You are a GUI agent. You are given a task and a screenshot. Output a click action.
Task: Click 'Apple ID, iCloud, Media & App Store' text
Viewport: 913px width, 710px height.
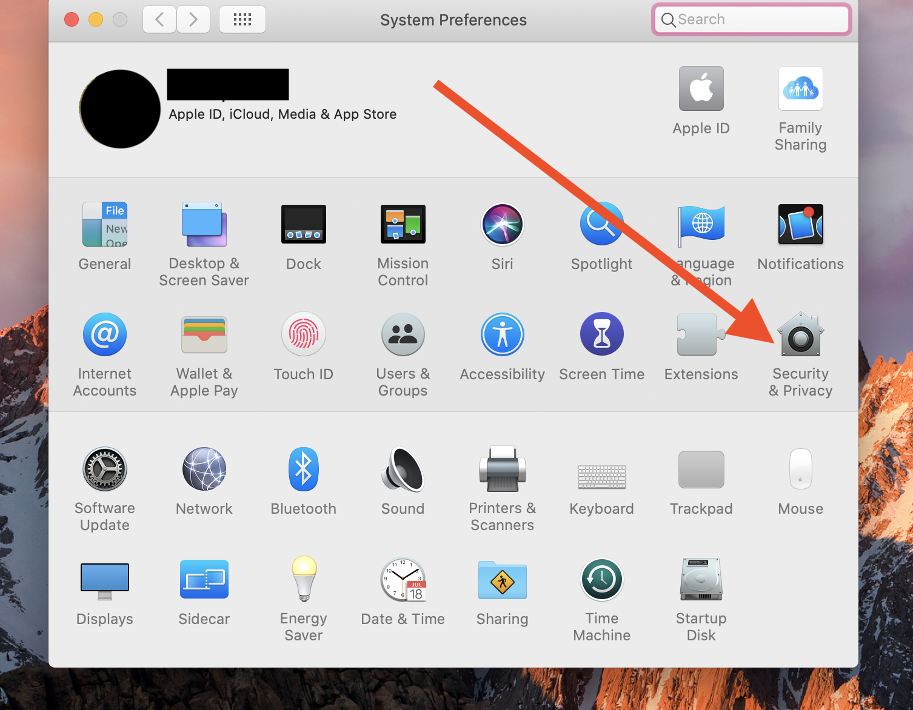pyautogui.click(x=283, y=114)
